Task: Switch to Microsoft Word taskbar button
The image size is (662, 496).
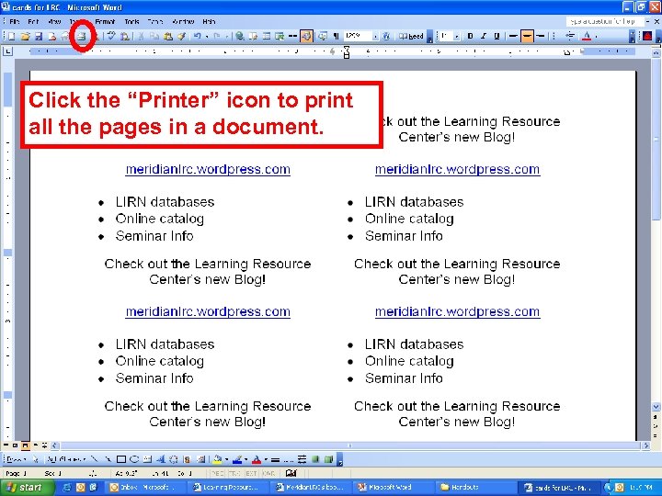Action: point(393,488)
